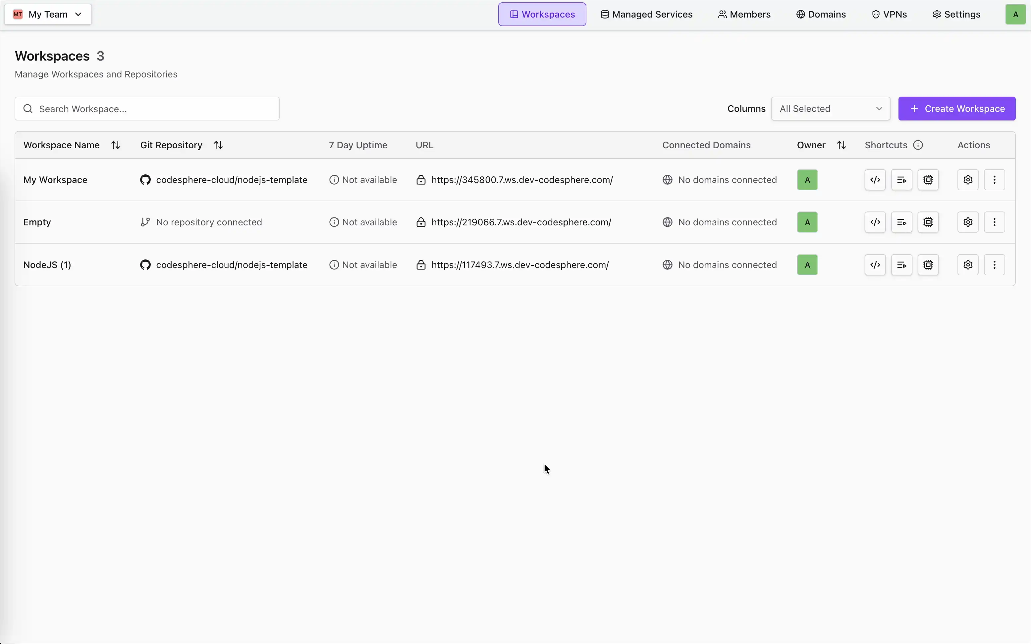
Task: Open three-dot actions menu for Empty workspace
Action: (x=994, y=222)
